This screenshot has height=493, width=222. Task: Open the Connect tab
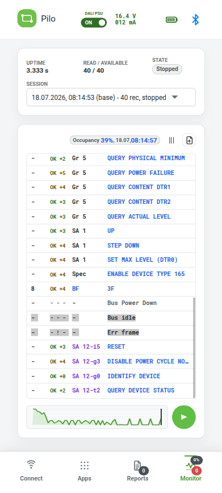pos(31,471)
